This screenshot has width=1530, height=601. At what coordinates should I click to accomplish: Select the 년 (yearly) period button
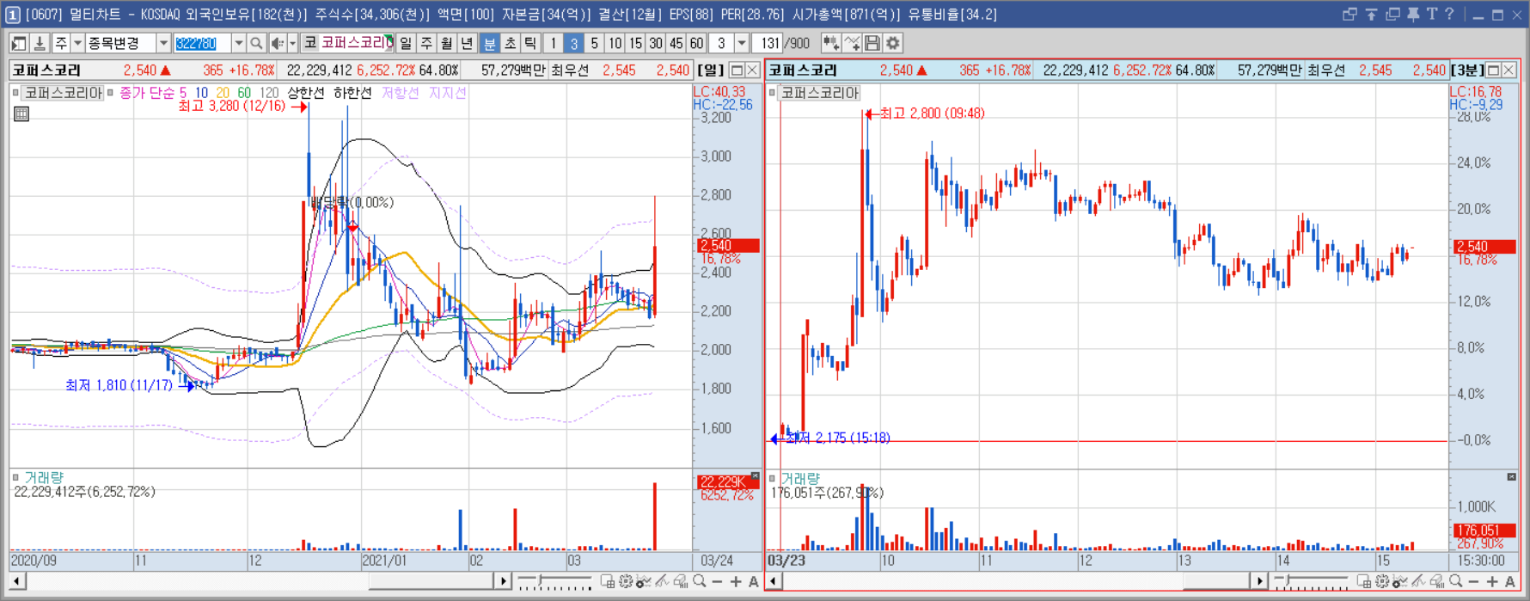467,43
